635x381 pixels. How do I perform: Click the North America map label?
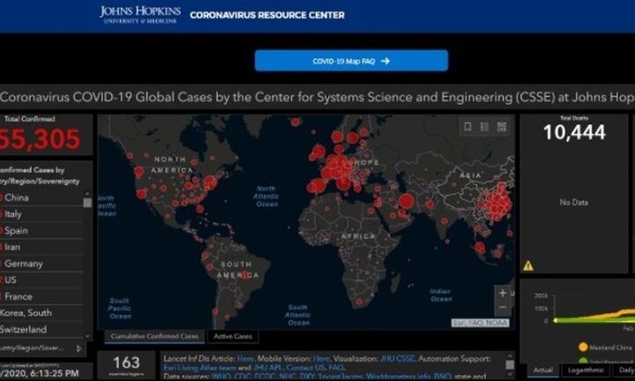[172, 165]
